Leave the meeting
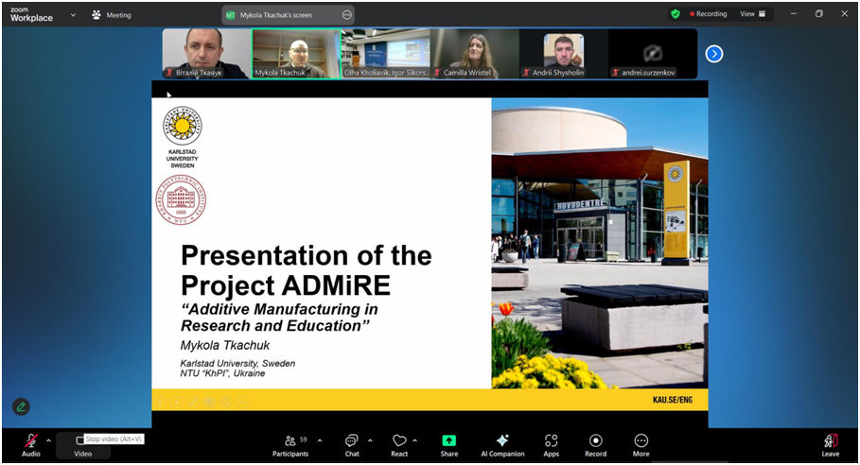This screenshot has height=465, width=860. pos(830,444)
